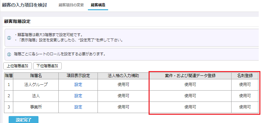Click the 顧客階層設定 section heading

pyautogui.click(x=17, y=21)
